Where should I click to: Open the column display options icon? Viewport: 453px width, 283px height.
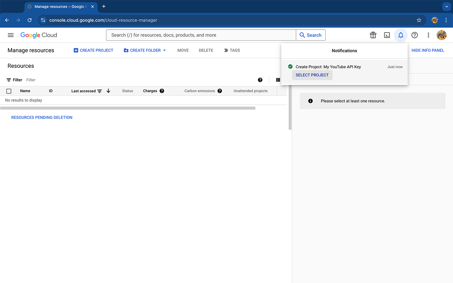[x=278, y=80]
